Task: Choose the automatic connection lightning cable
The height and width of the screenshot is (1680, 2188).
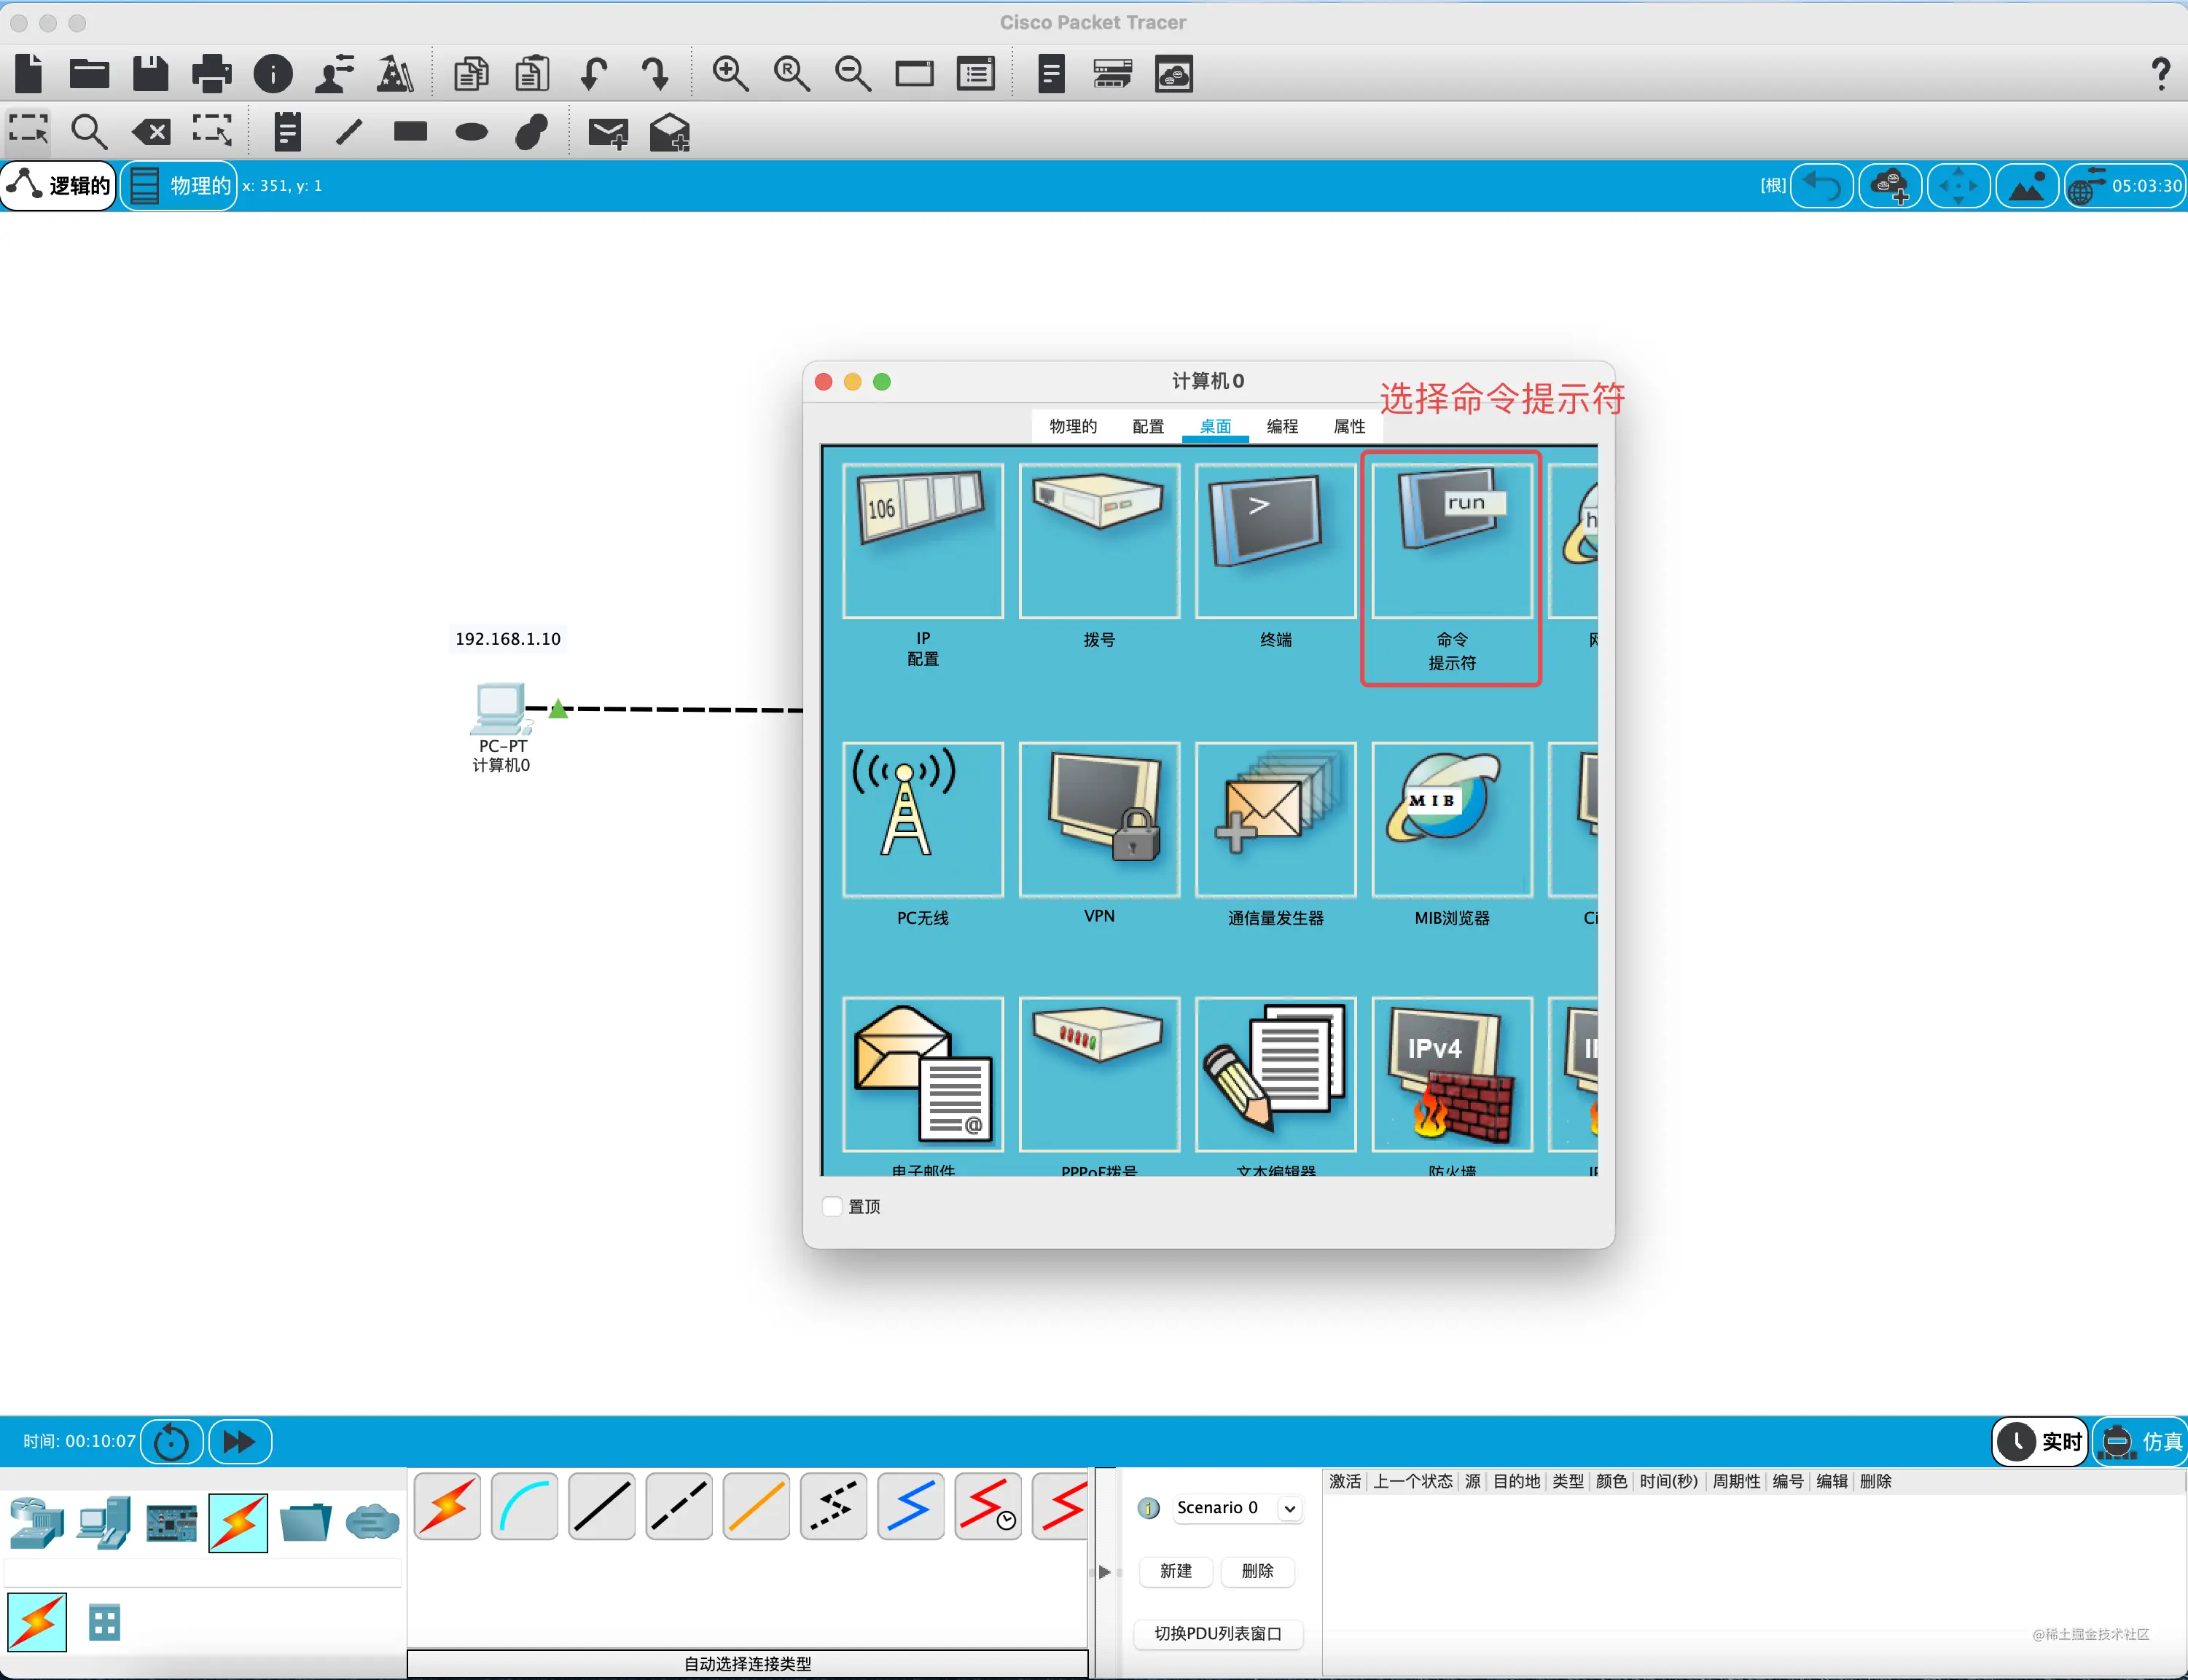Action: 448,1506
